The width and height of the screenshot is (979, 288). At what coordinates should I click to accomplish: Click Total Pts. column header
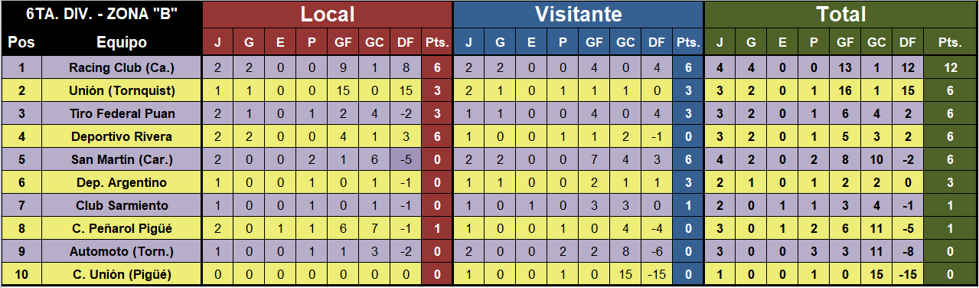(950, 43)
